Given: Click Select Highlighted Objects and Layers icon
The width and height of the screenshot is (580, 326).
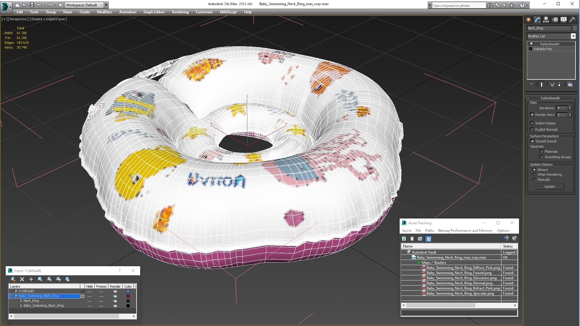Looking at the screenshot, I should coord(40,279).
